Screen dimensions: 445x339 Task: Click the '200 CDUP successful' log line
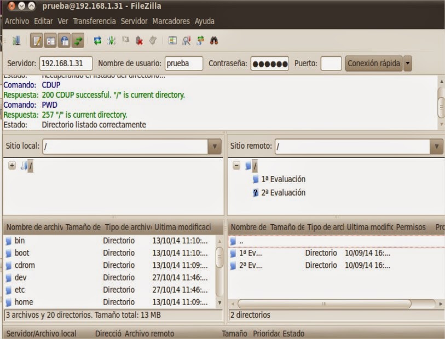(113, 95)
